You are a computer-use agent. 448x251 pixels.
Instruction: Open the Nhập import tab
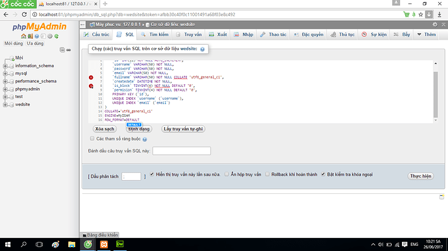(243, 34)
